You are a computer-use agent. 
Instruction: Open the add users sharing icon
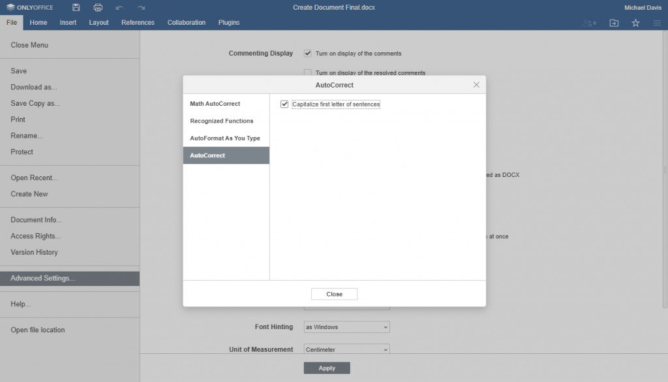point(589,22)
